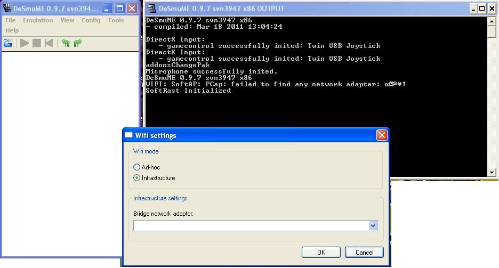Close the Wifi settings dialog

coord(382,135)
